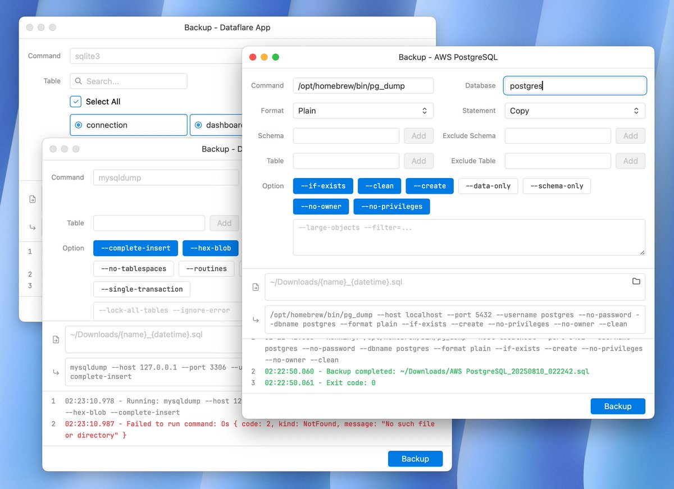Click the sqlite3 command field in Dataflare App
This screenshot has height=489, width=674.
[156, 56]
